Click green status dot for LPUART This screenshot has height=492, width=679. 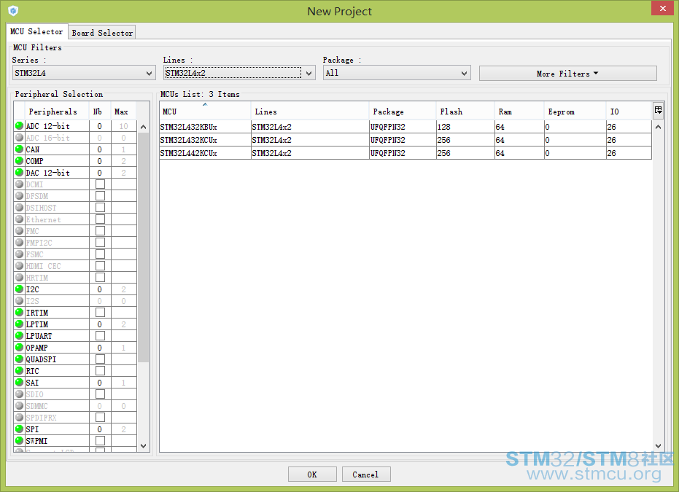(19, 336)
